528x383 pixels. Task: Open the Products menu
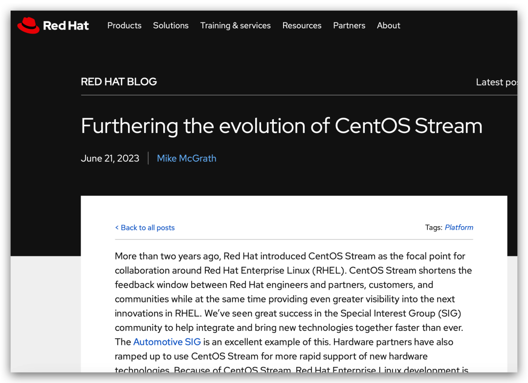124,25
